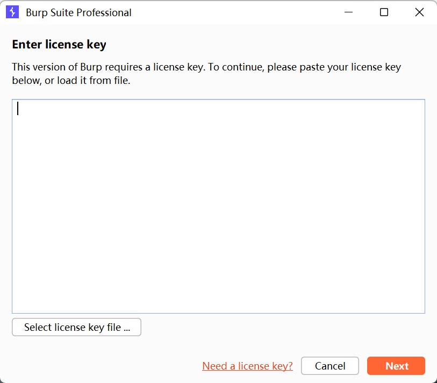Click the orange Next button label

(x=397, y=366)
